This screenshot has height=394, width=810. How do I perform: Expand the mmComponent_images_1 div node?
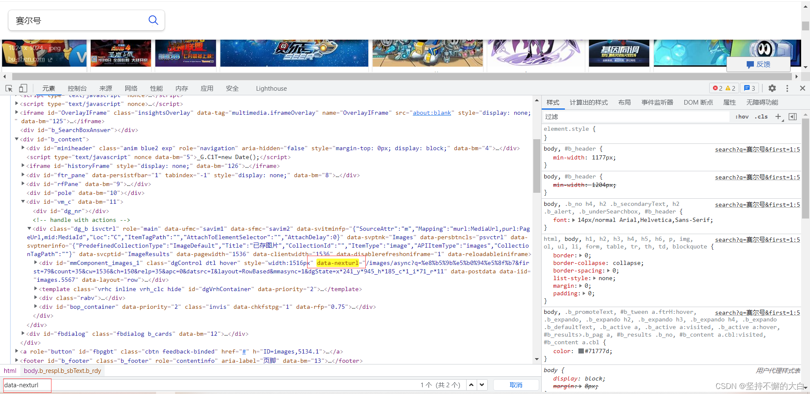coord(36,262)
